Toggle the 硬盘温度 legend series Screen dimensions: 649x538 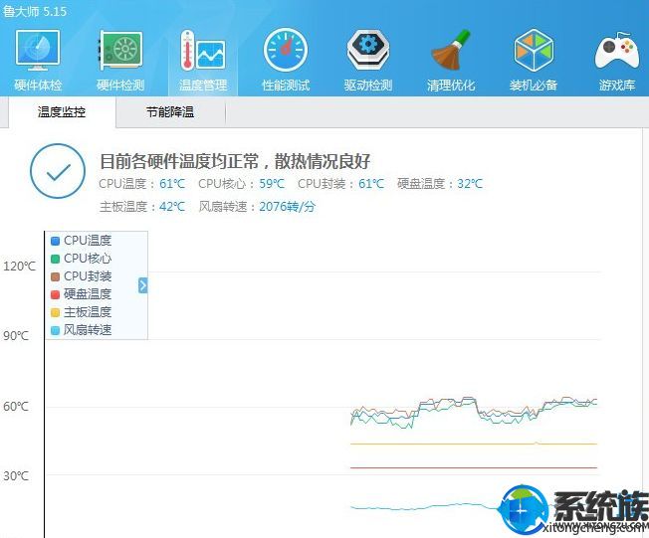[82, 294]
